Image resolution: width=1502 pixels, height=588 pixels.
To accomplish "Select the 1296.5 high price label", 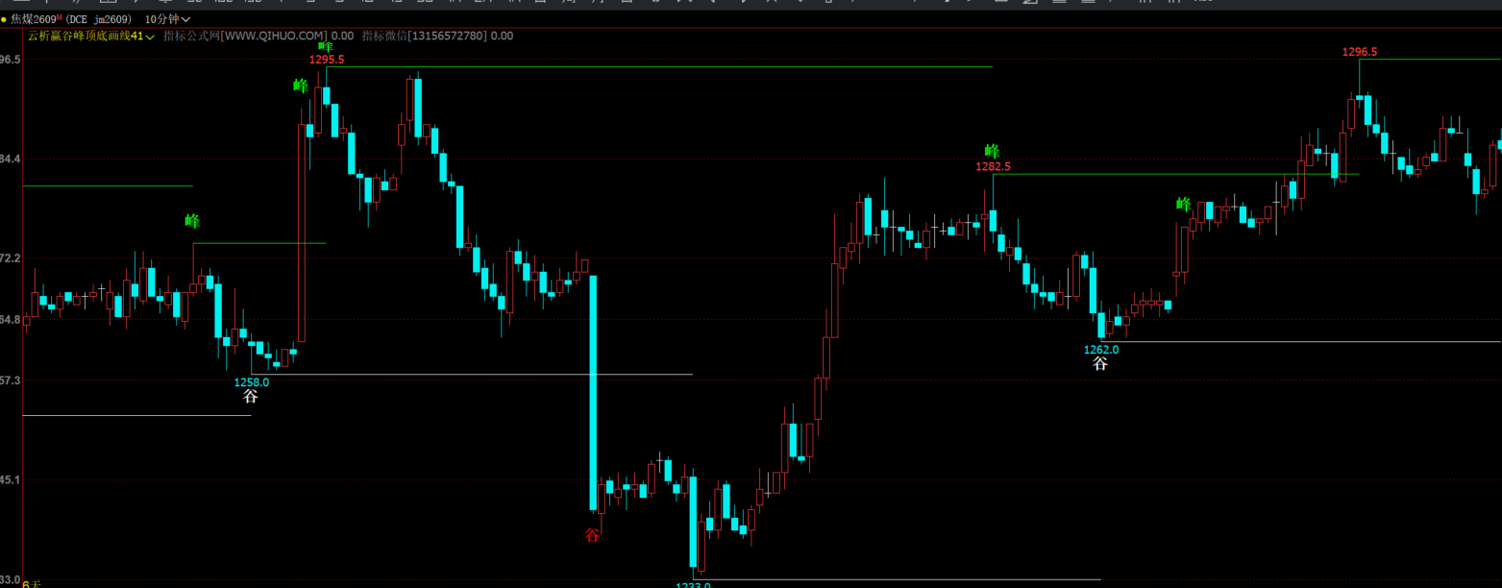I will pos(1360,52).
